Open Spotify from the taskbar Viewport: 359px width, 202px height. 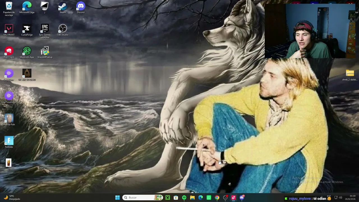184,198
